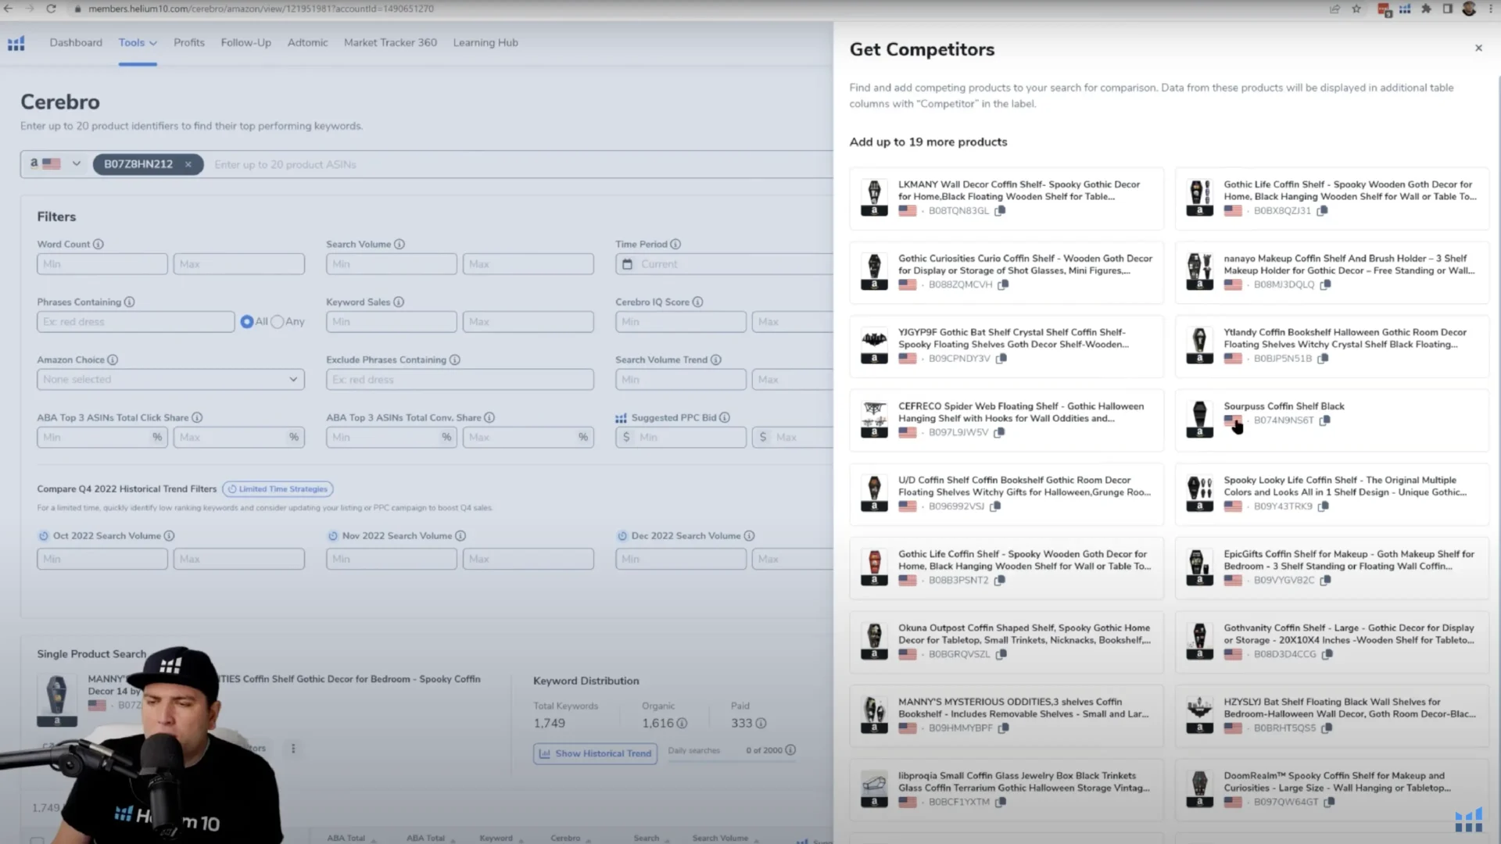Screen dimensions: 1501x844
Task: Click the product ASINs entry field
Action: pos(520,164)
